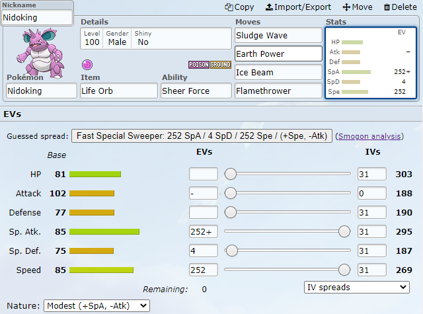Click the Speed EV input showing 252
The image size is (423, 314).
pyautogui.click(x=204, y=270)
